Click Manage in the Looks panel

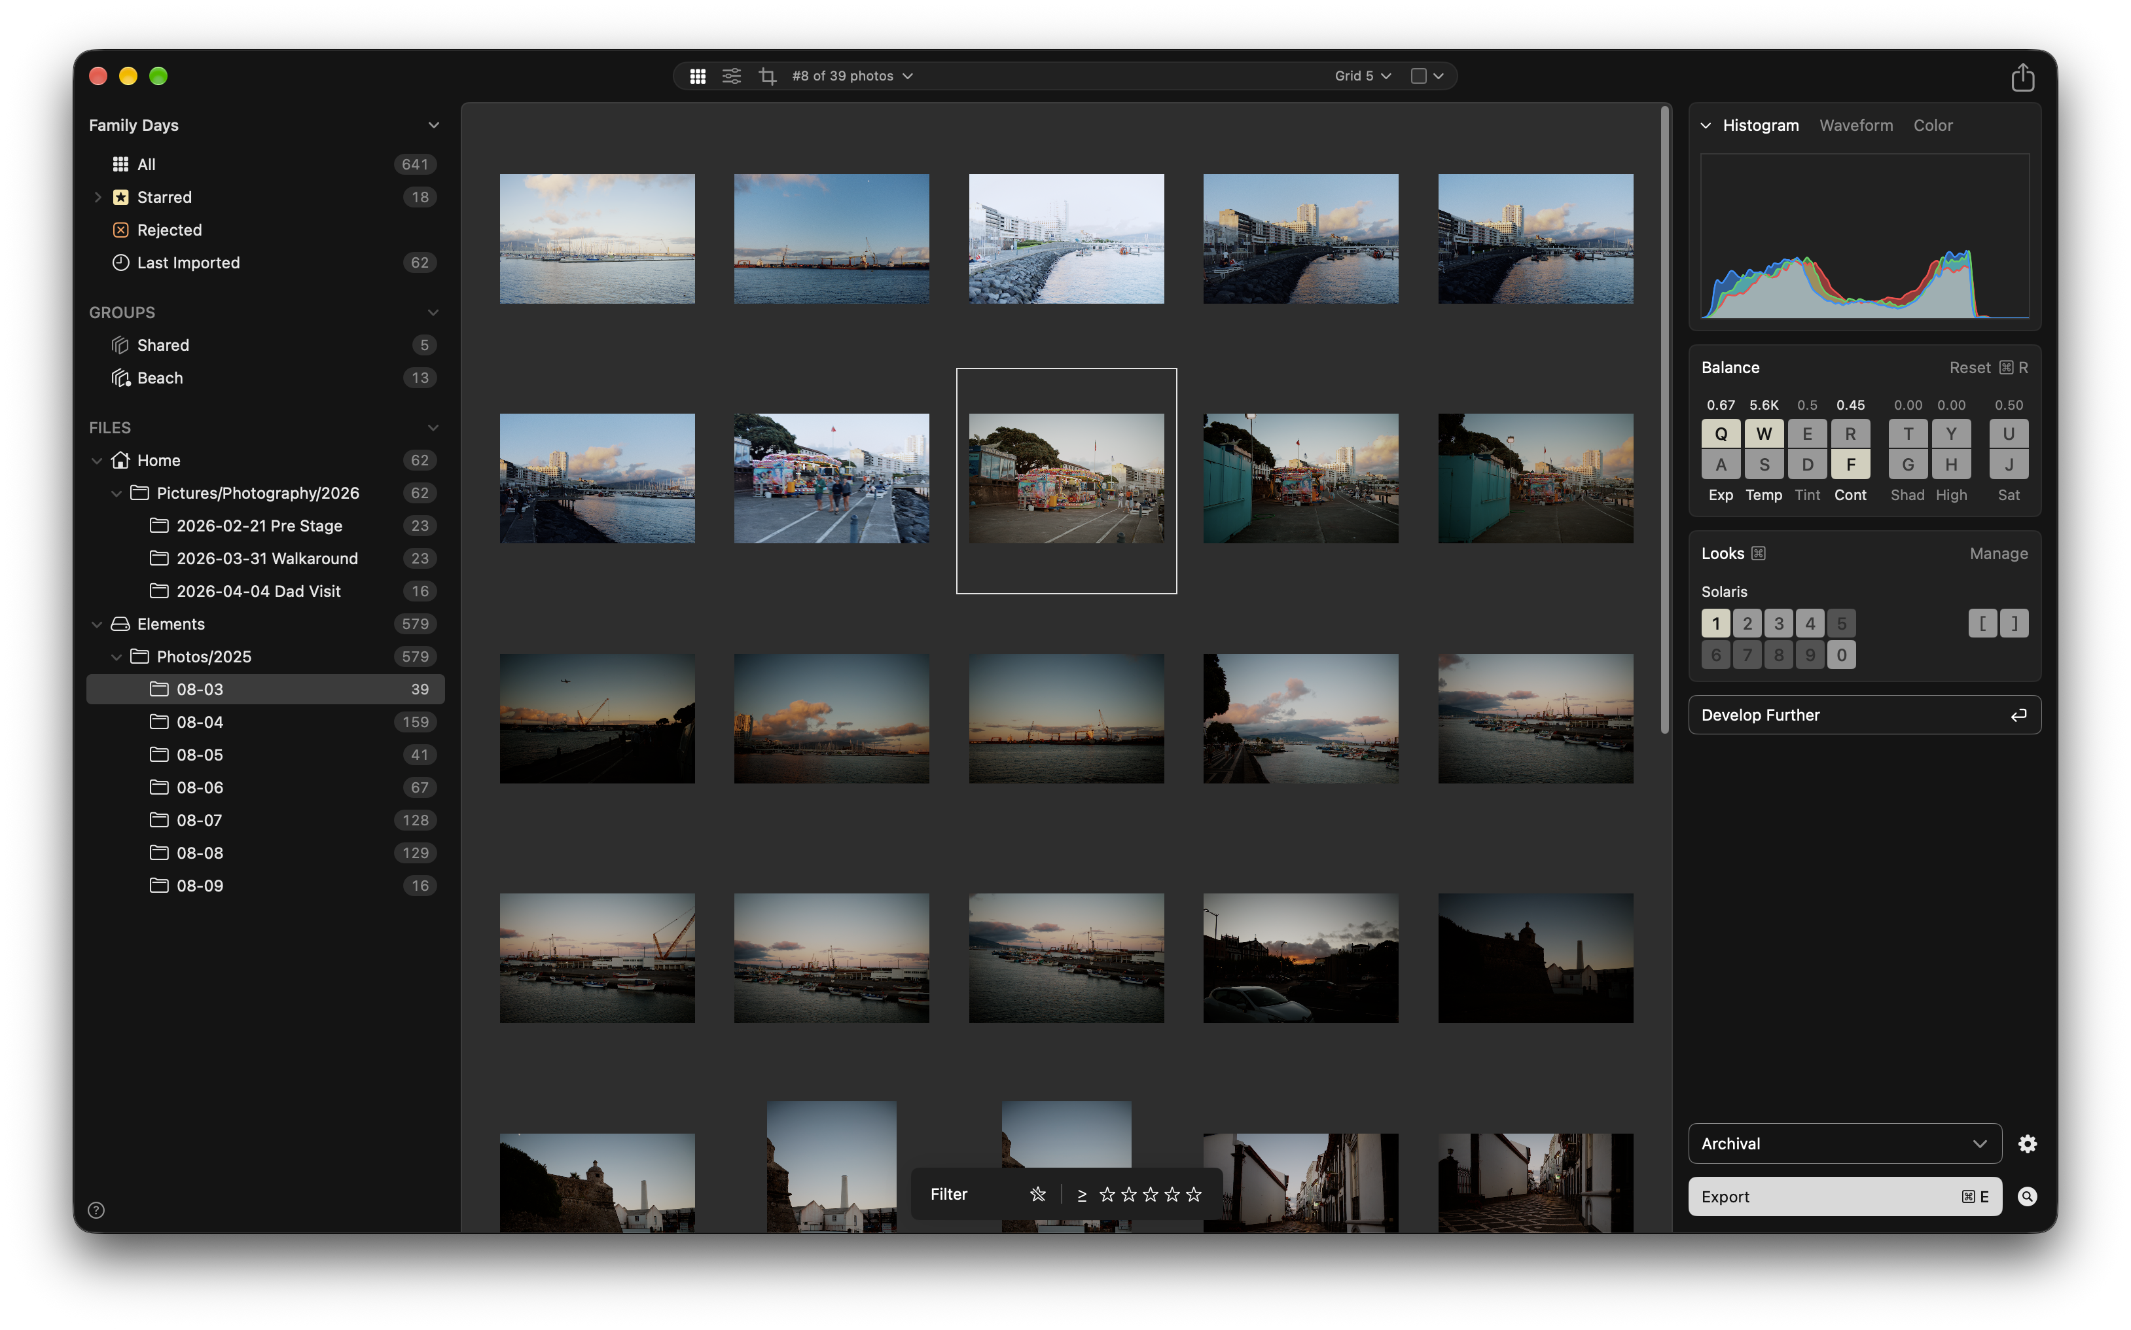pos(1998,553)
